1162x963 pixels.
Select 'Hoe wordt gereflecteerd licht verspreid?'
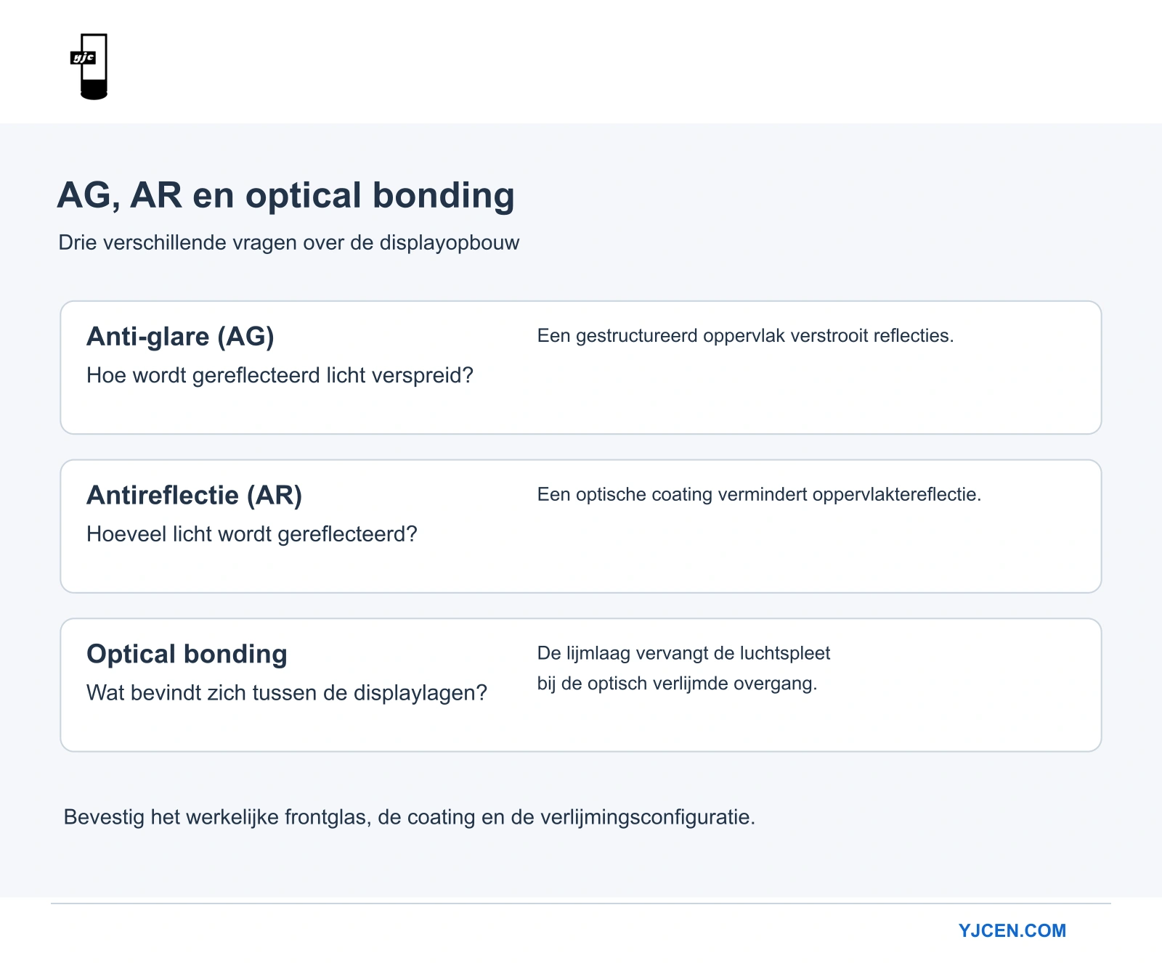coord(280,375)
